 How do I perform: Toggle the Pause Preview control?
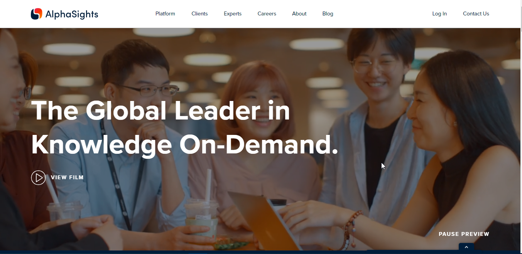(x=464, y=234)
